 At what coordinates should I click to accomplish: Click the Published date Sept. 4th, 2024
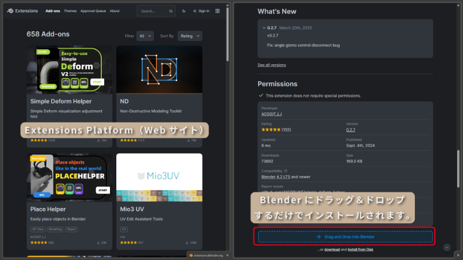point(360,146)
